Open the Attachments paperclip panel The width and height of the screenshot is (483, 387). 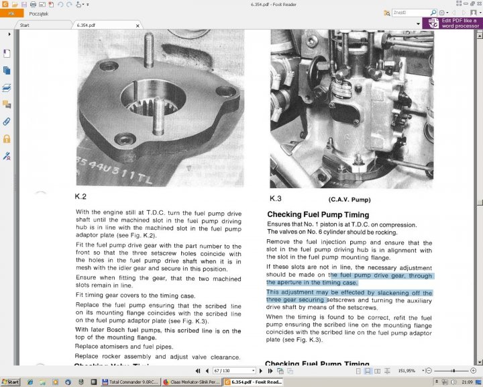(7, 122)
